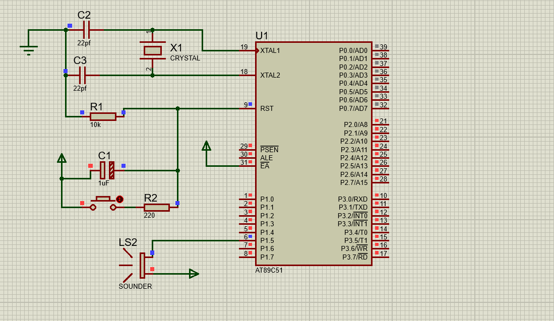Click the C1 reference label
Screen dimensions: 554x321
coord(104,155)
